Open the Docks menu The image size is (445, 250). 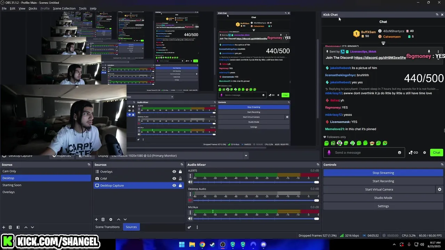33,8
